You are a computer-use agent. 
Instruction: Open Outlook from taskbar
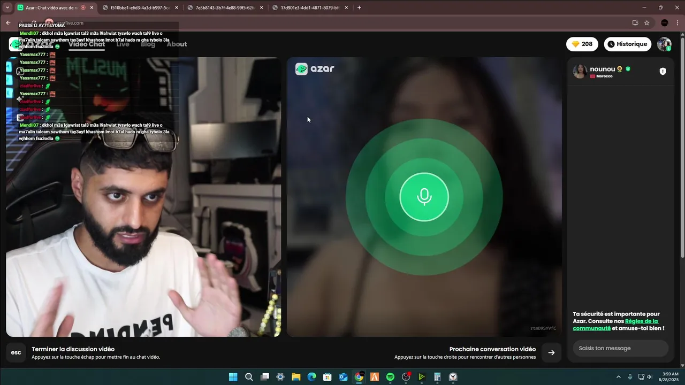[343, 377]
